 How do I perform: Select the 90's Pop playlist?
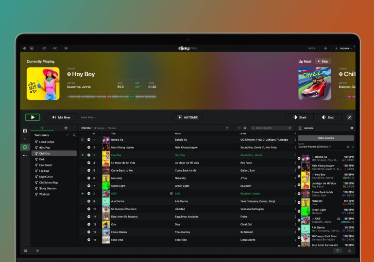tap(45, 147)
